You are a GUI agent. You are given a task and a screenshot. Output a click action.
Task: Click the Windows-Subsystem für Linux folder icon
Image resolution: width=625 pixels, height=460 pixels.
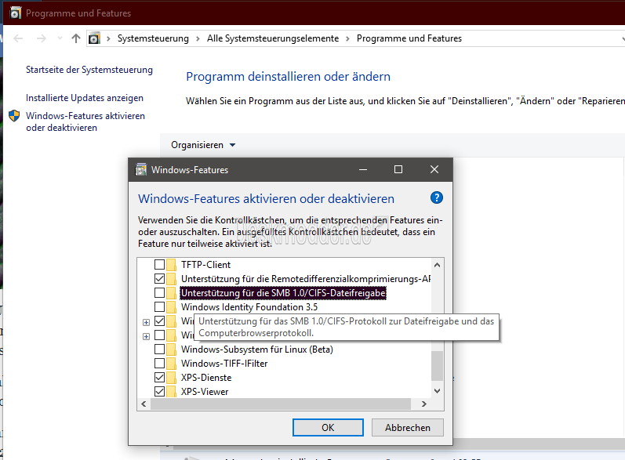[x=172, y=350]
